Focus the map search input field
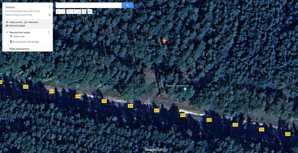This screenshot has height=153, width=298. 88,5
